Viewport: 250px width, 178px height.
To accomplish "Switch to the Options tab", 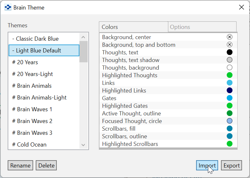I will 202,27.
